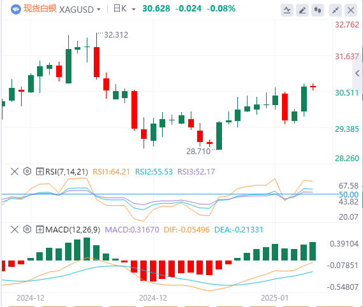Open XAGUSD symbol dropdown arrow
Image resolution: width=363 pixels, height=307 pixels.
[x=99, y=10]
